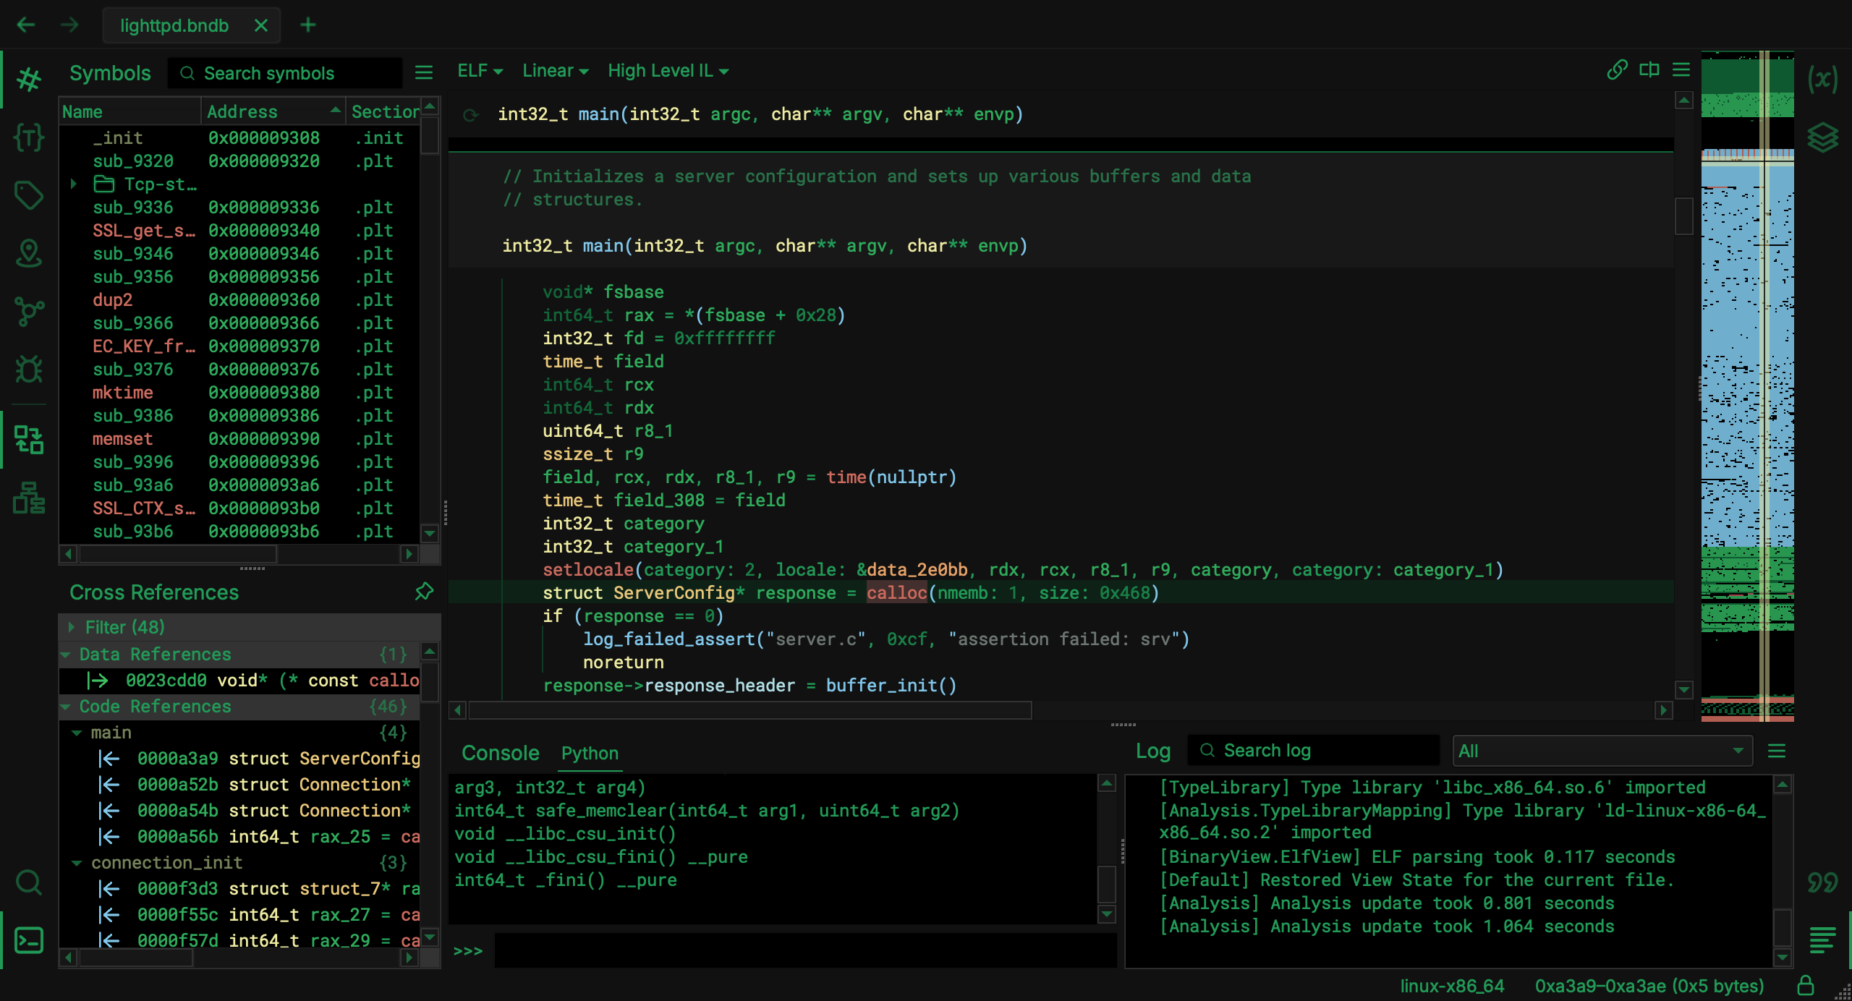Switch to the Python console tab
Viewport: 1852px width, 1001px height.
pyautogui.click(x=589, y=753)
